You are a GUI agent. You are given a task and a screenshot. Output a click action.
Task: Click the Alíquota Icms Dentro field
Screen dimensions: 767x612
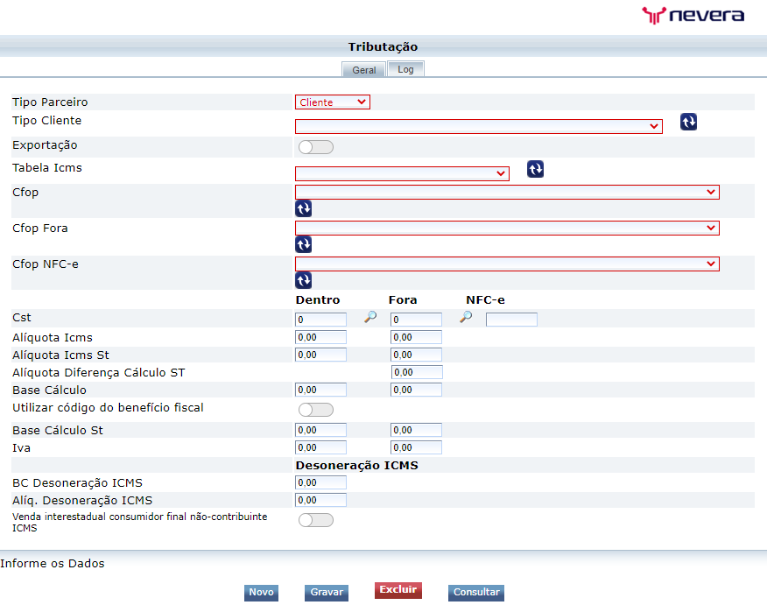pyautogui.click(x=320, y=337)
